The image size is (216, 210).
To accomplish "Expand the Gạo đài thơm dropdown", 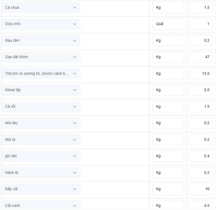I will [x=41, y=57].
